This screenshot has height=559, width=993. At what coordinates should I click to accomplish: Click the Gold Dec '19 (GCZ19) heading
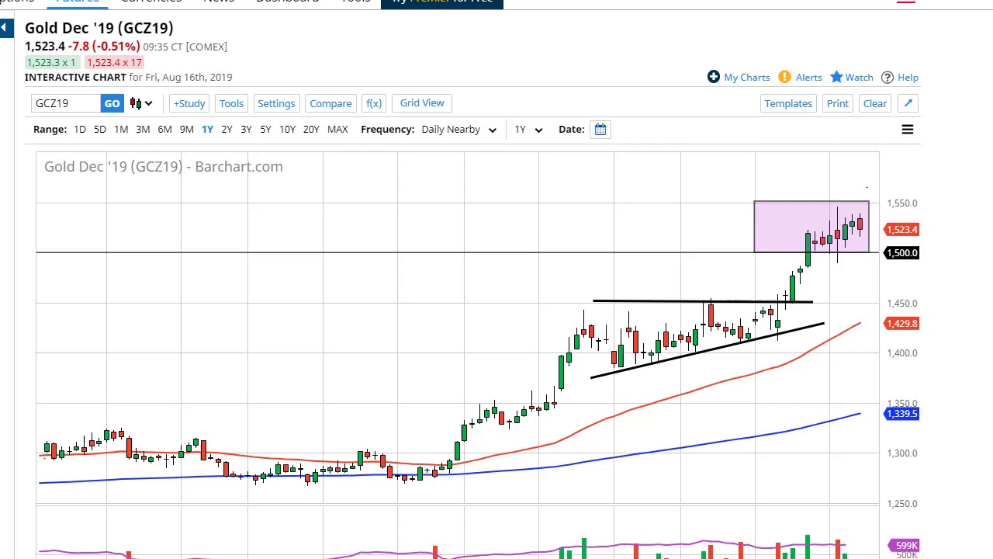click(x=99, y=28)
